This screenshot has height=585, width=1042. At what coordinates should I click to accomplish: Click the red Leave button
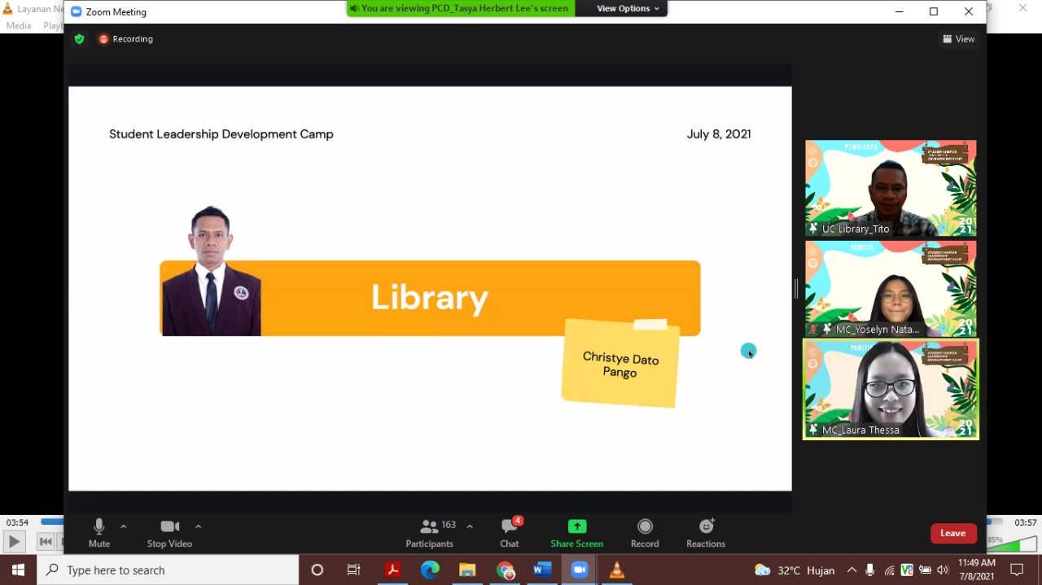click(952, 534)
